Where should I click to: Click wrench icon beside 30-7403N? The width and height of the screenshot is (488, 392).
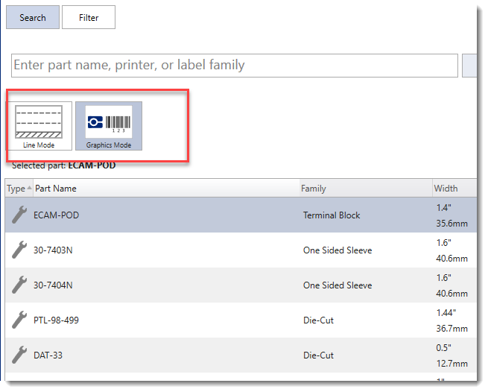[x=19, y=250]
